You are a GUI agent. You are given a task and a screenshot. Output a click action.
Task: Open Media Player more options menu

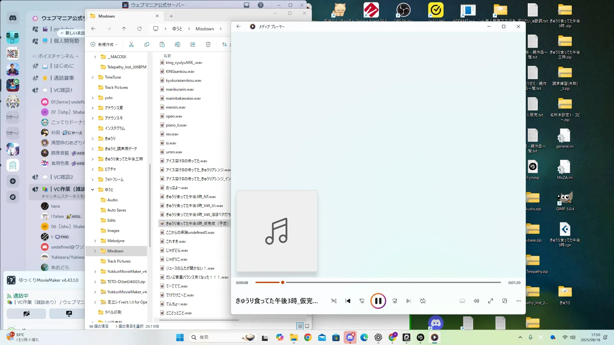[x=519, y=301]
